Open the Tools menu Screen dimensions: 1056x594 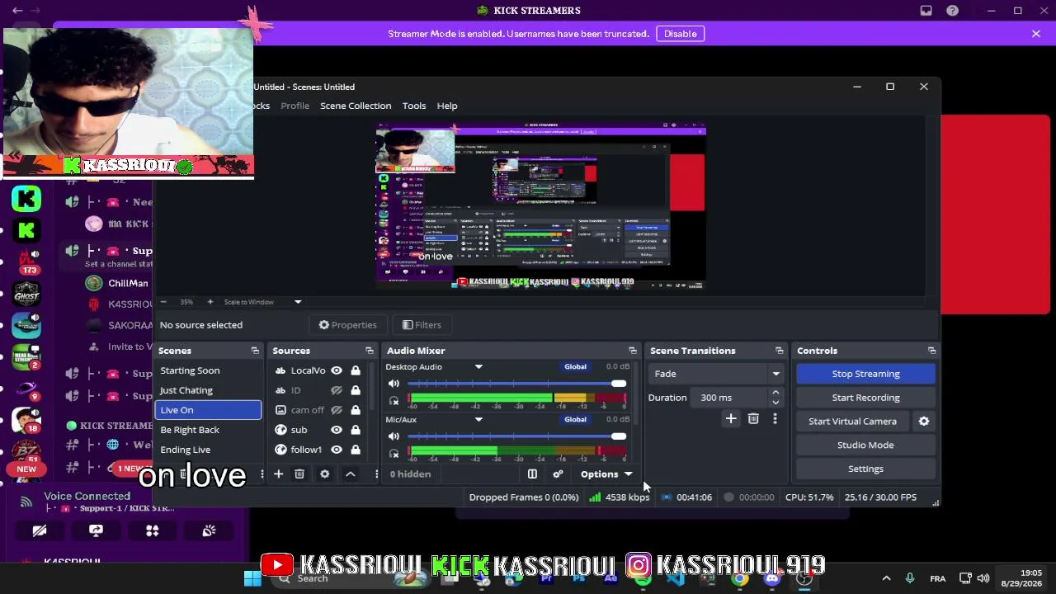[414, 106]
